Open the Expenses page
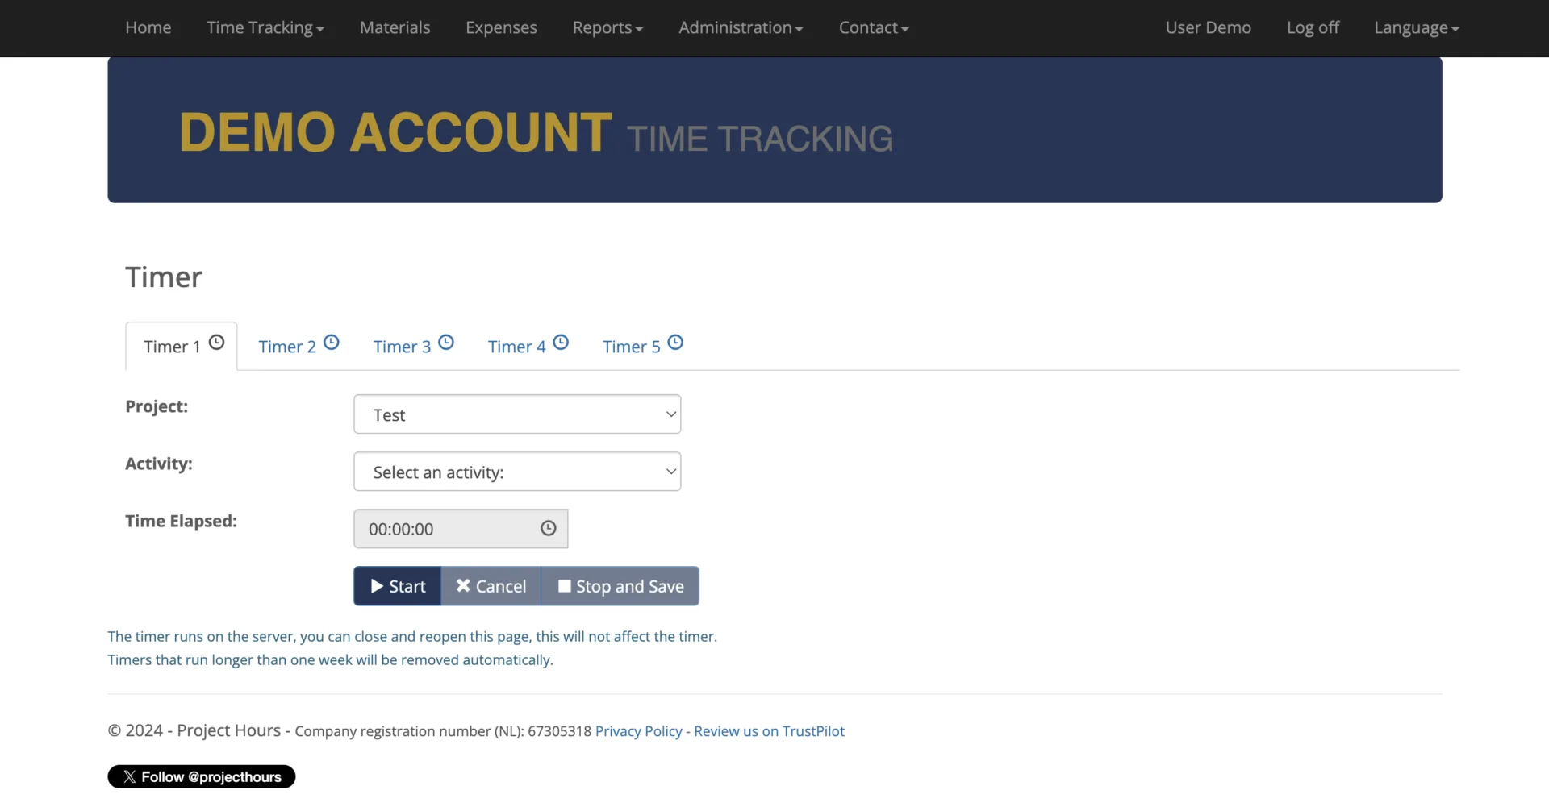The image size is (1549, 807). coord(501,27)
